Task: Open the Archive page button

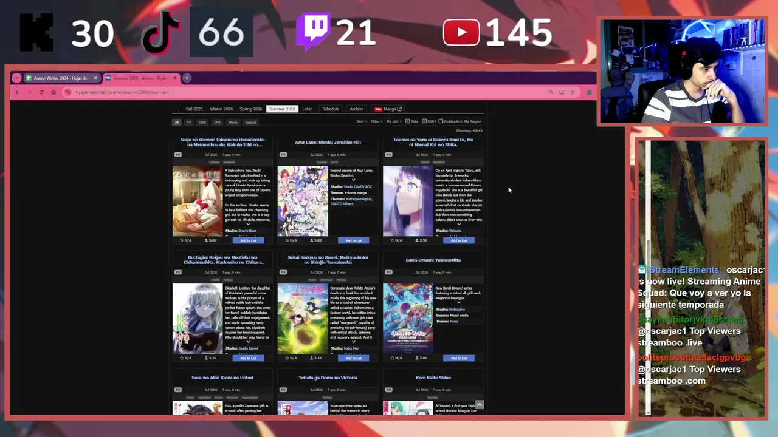Action: pyautogui.click(x=357, y=109)
